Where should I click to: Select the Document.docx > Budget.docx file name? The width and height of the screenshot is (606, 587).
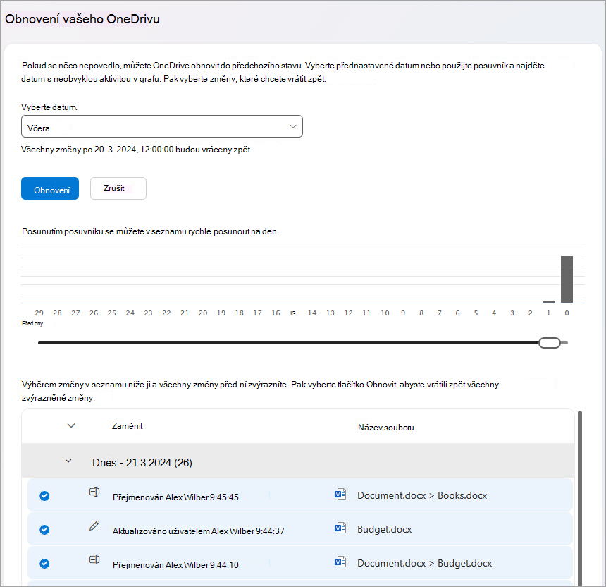pyautogui.click(x=425, y=564)
